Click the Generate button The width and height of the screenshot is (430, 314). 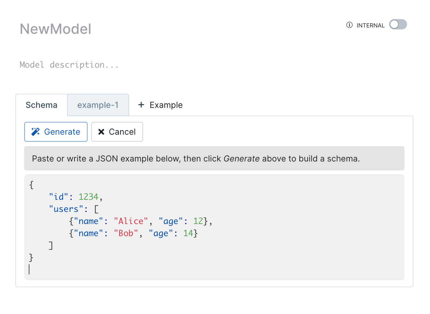[56, 131]
